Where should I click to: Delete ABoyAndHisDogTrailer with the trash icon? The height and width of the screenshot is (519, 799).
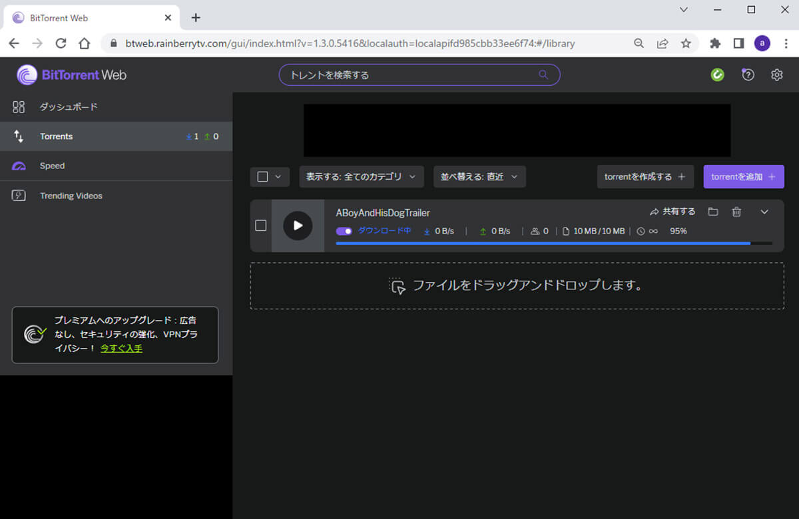tap(736, 212)
